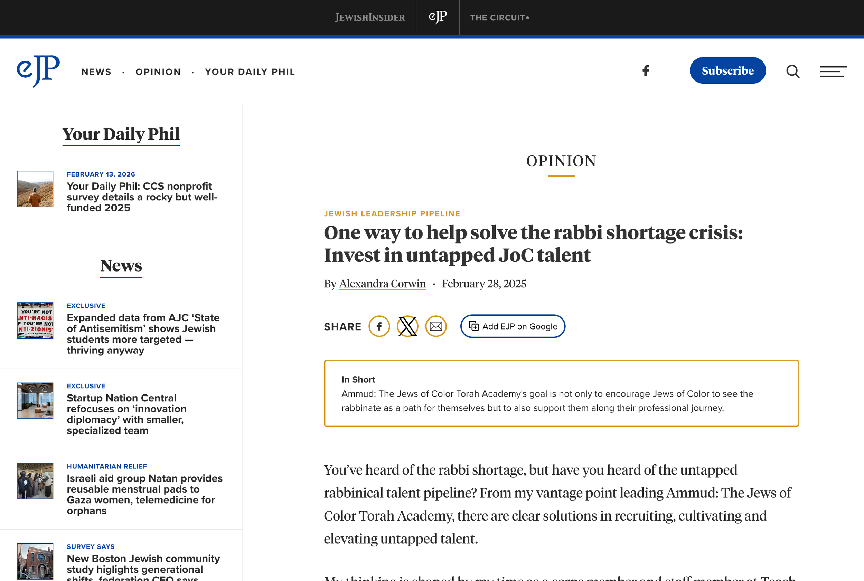
Task: Click the Startup Nation Central article thumbnail
Action: point(35,401)
